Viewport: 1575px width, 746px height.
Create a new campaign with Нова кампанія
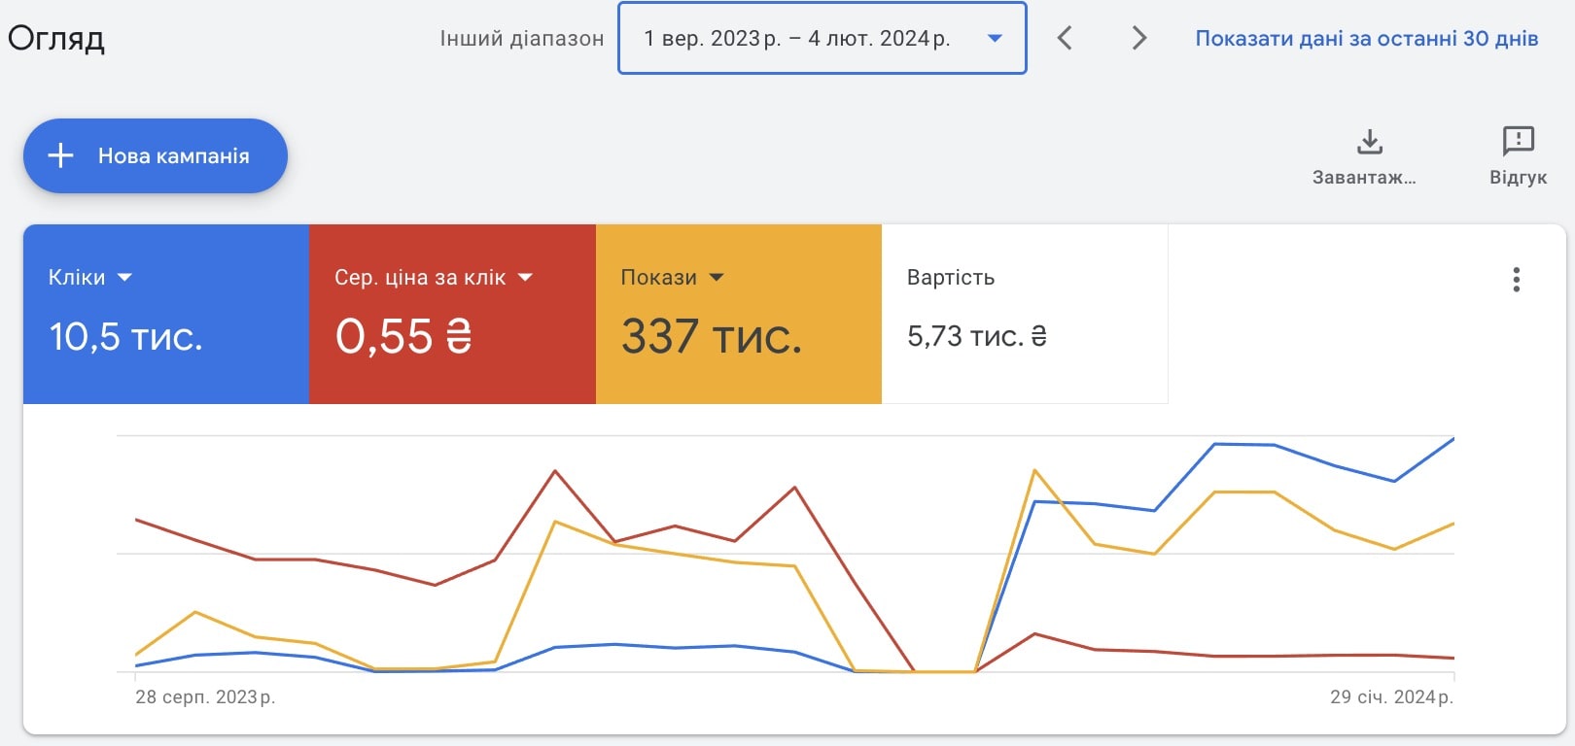tap(156, 155)
